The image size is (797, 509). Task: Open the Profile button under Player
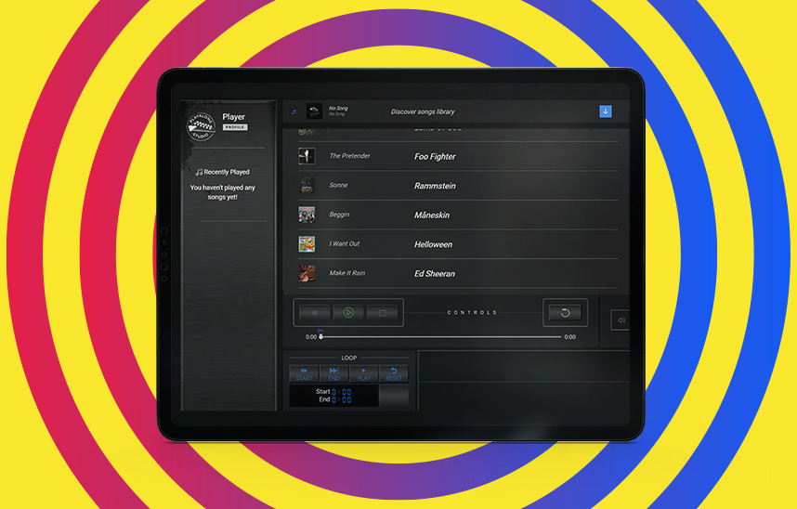(235, 127)
